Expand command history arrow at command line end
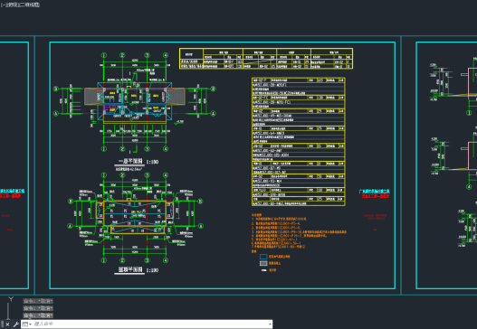Viewport: 477px width, 329px height. point(270,324)
